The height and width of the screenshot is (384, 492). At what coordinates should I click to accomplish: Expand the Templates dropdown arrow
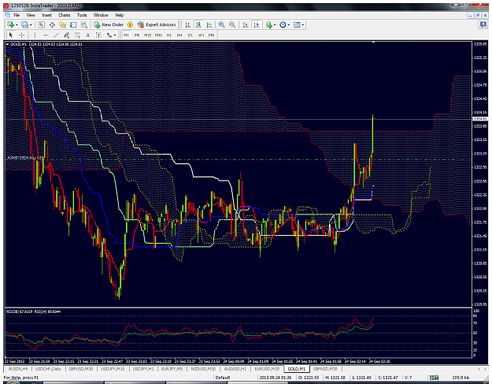click(x=302, y=24)
